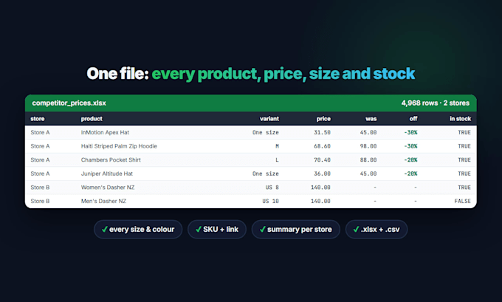Screen dimensions: 502x302
Task: Select the Women's Dasher NZ cell
Action: [108, 188]
